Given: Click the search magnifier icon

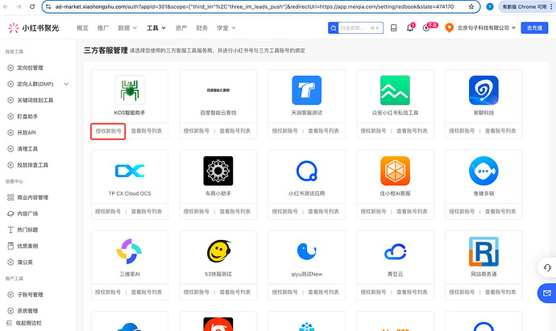Looking at the screenshot, I should click(334, 27).
